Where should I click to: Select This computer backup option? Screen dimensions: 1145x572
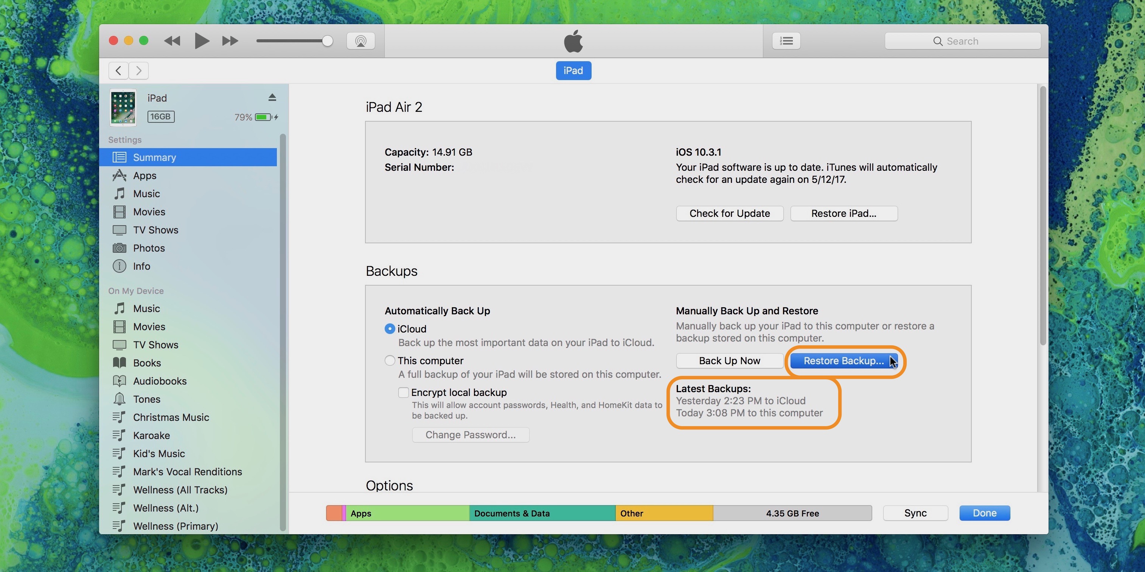pos(388,360)
